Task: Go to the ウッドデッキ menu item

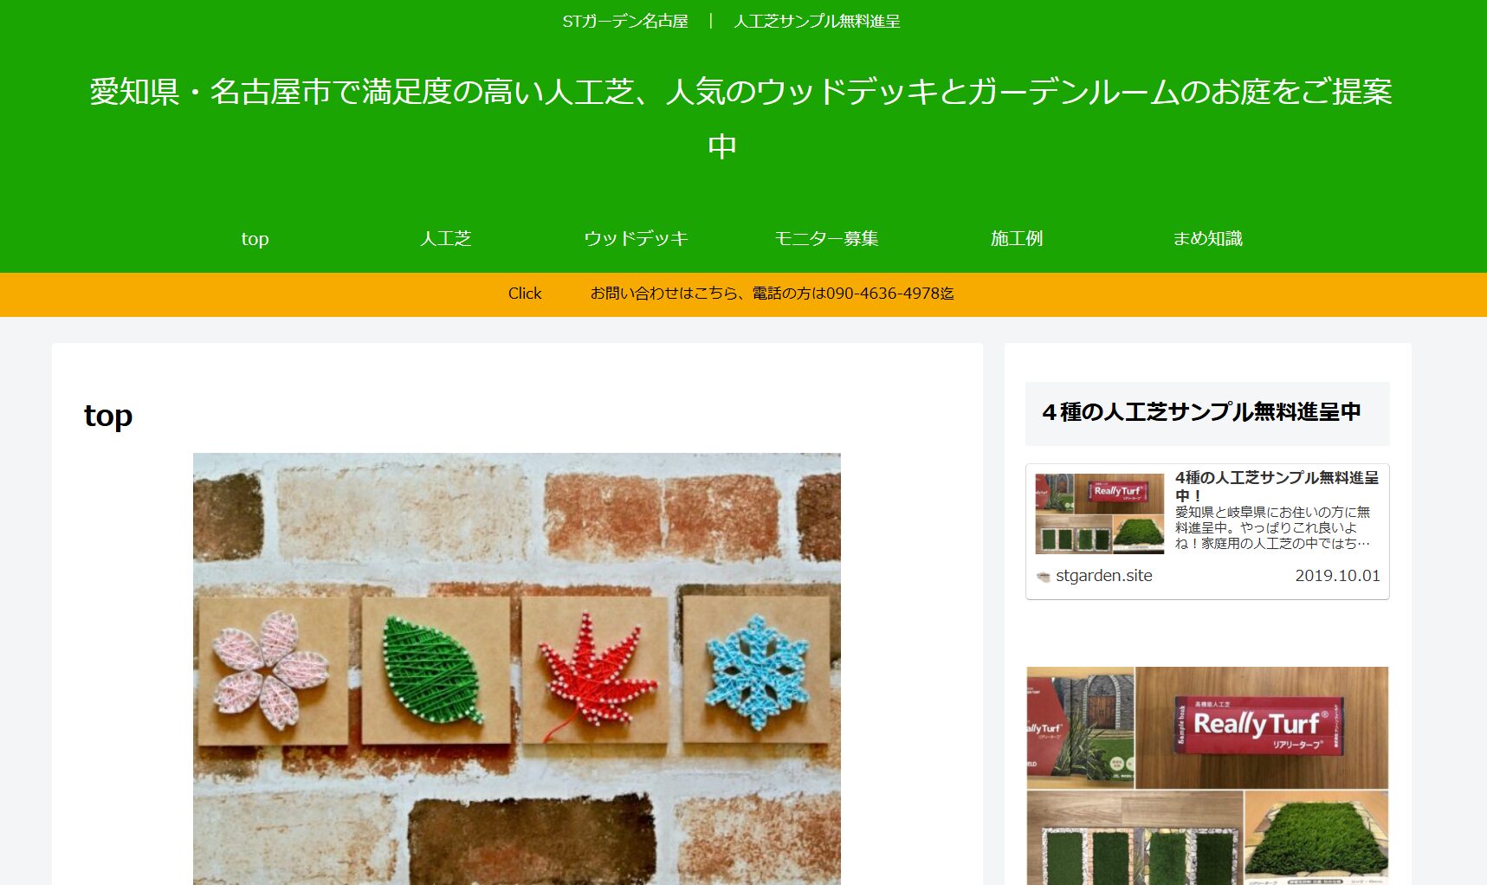Action: pyautogui.click(x=636, y=238)
